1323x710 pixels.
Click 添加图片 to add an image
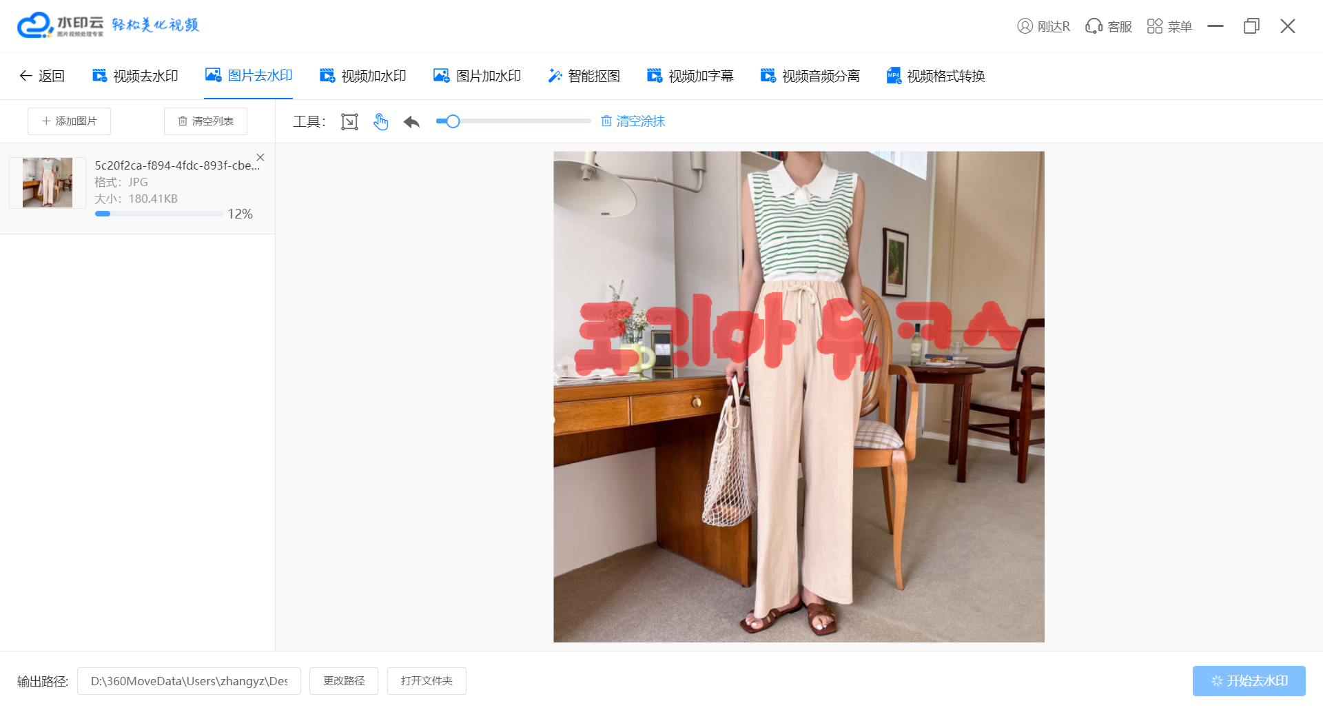pos(69,121)
